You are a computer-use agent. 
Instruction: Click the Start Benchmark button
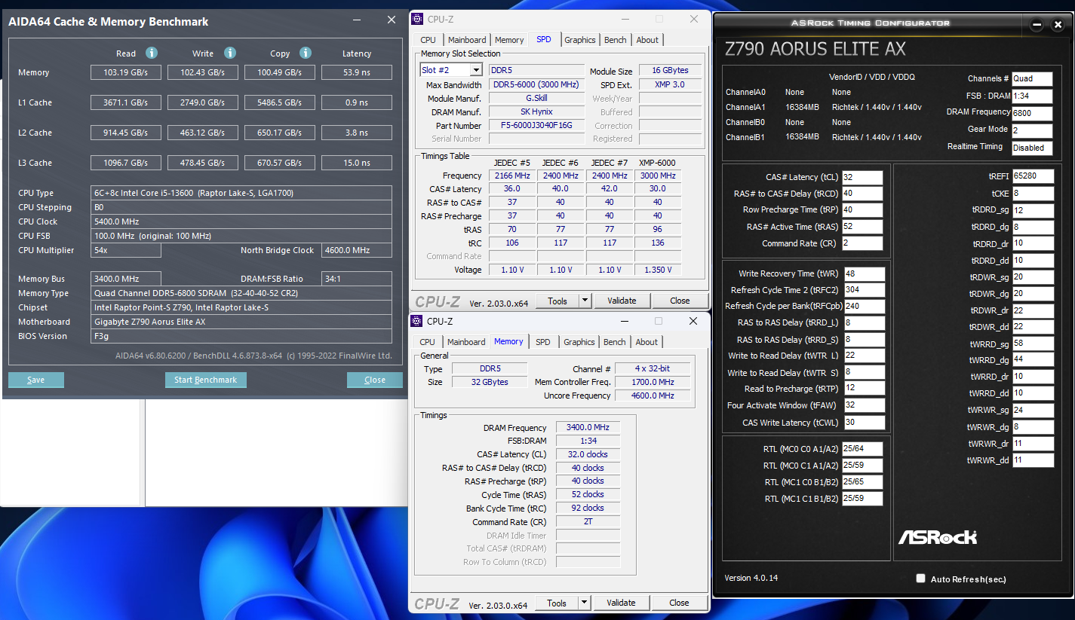tap(206, 380)
